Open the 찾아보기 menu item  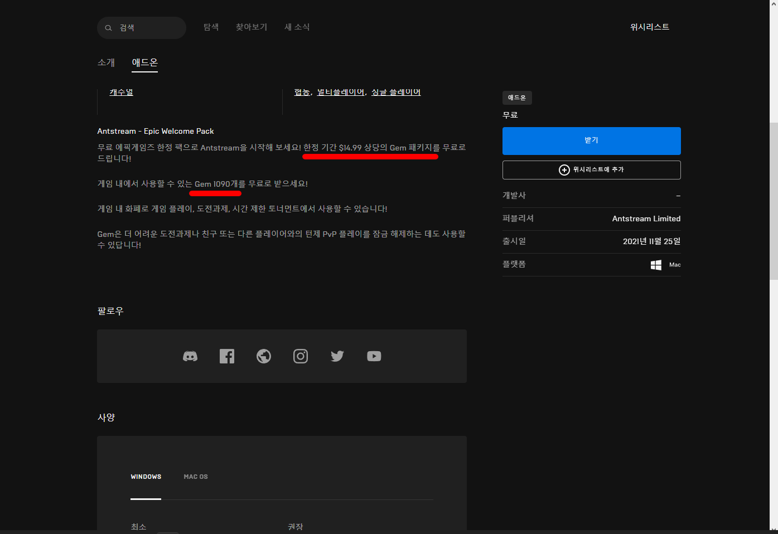click(x=252, y=27)
